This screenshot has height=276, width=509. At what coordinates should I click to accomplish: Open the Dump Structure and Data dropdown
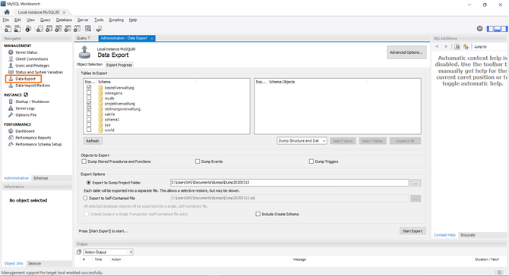point(302,141)
